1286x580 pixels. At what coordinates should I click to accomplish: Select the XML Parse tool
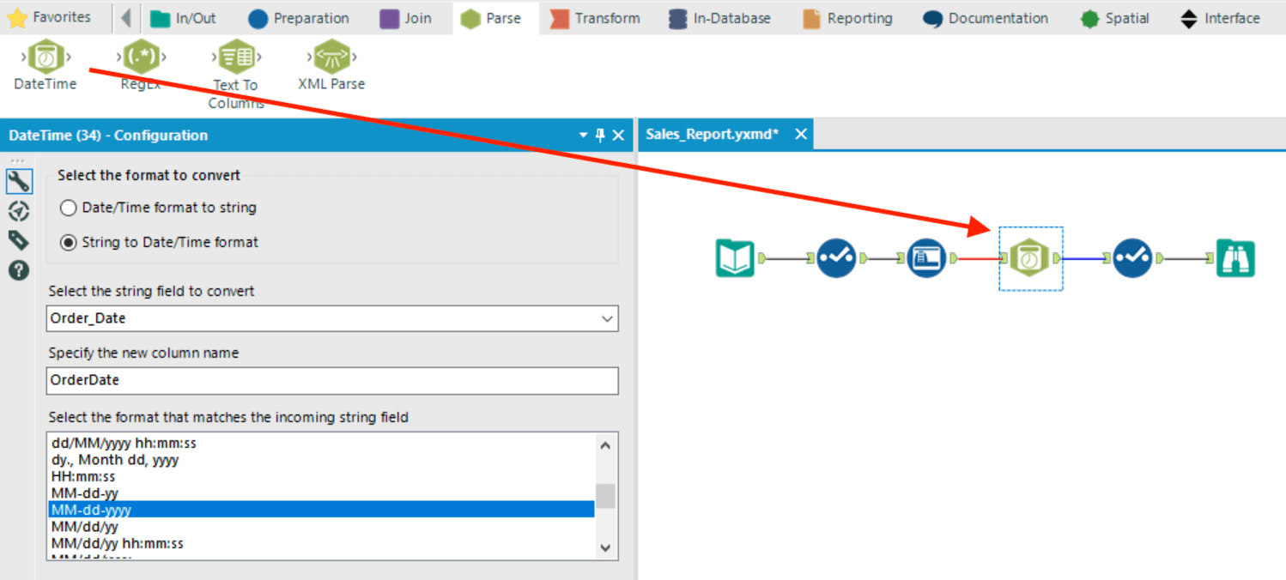(331, 58)
